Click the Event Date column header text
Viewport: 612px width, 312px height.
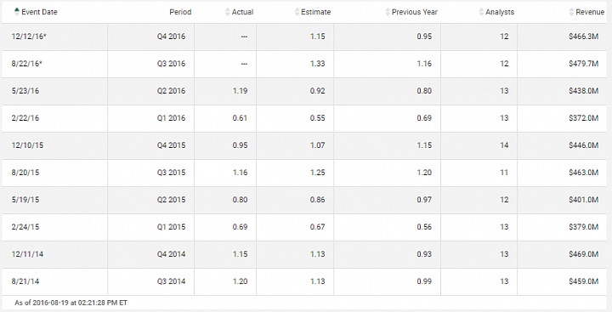39,12
